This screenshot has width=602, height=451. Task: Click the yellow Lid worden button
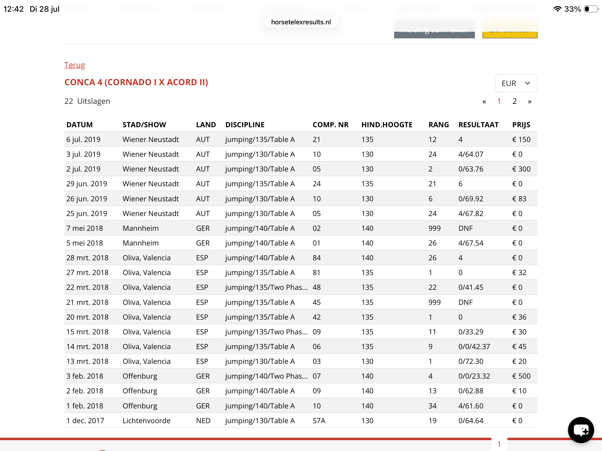click(510, 30)
